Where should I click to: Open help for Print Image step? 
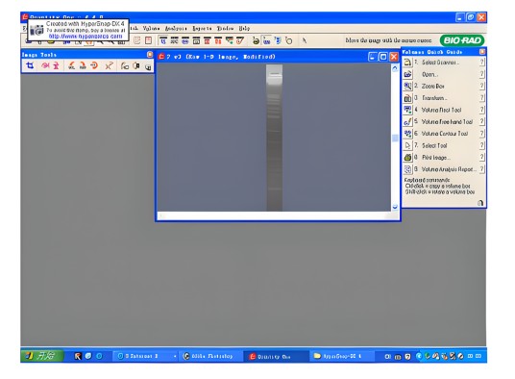(481, 157)
